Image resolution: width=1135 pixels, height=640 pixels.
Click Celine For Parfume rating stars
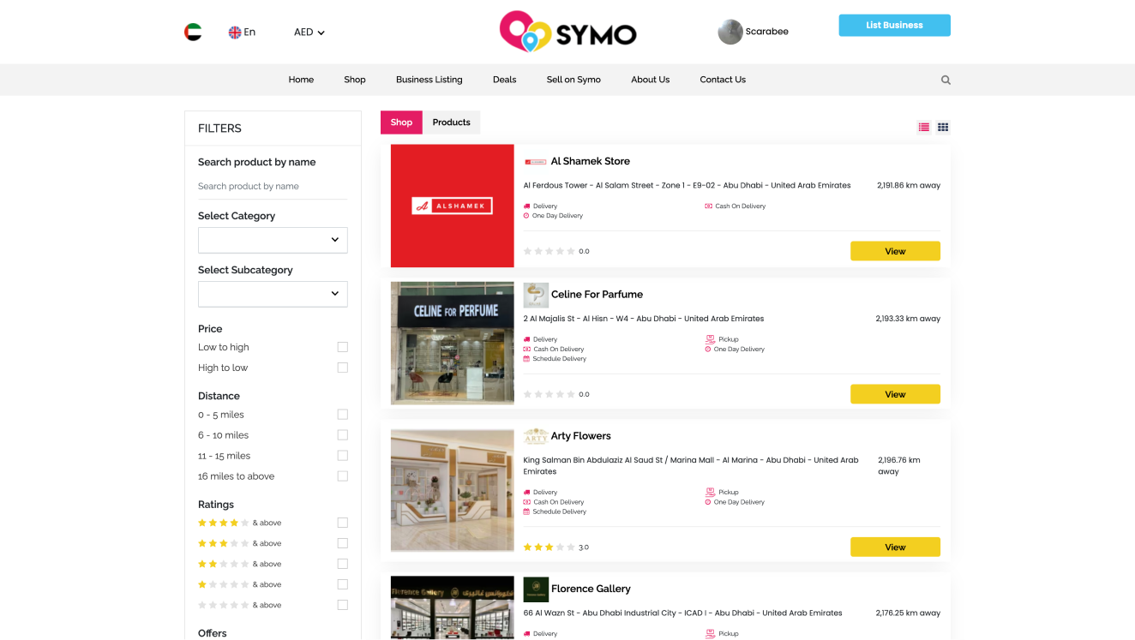[x=549, y=394]
